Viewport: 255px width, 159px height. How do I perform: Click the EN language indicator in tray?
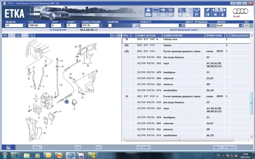(x=218, y=155)
